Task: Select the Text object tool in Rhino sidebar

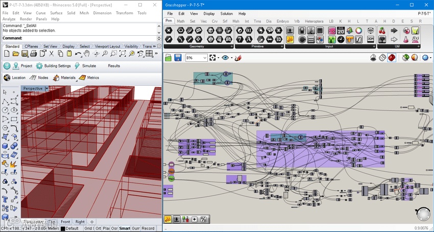Action: [5, 199]
